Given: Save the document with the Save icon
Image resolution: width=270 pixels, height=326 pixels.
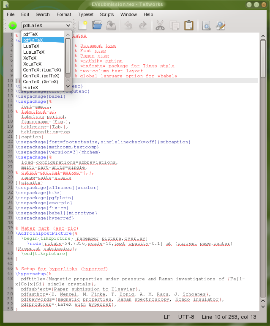Looking at the screenshot, I should click(x=111, y=25).
